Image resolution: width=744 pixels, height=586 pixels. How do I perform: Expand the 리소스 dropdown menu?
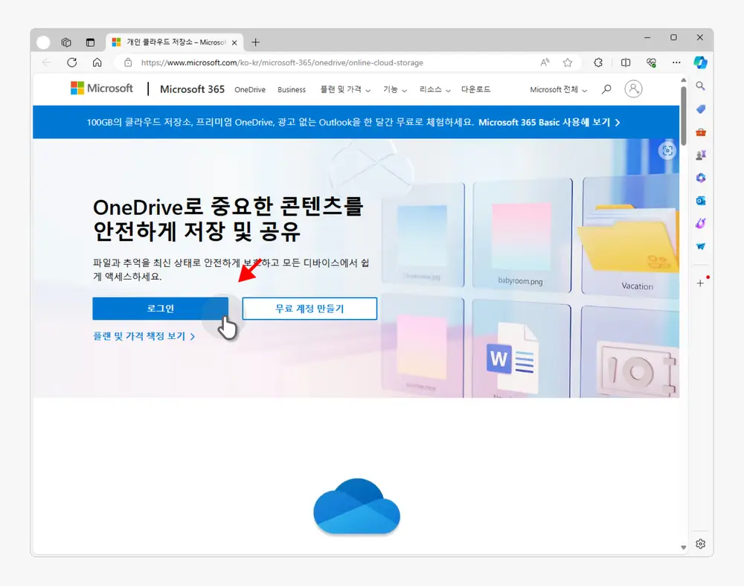point(434,89)
